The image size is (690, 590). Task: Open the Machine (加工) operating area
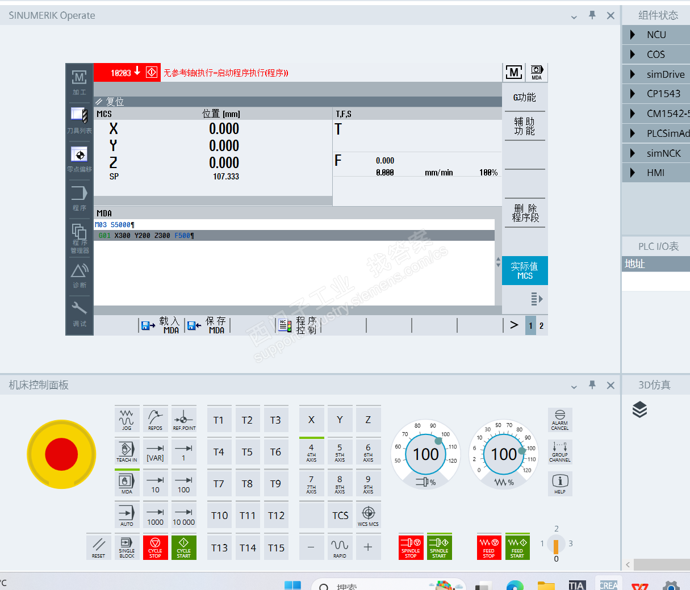(79, 82)
